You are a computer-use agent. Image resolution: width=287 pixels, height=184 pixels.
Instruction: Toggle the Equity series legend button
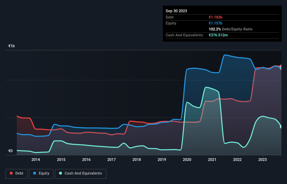41,174
